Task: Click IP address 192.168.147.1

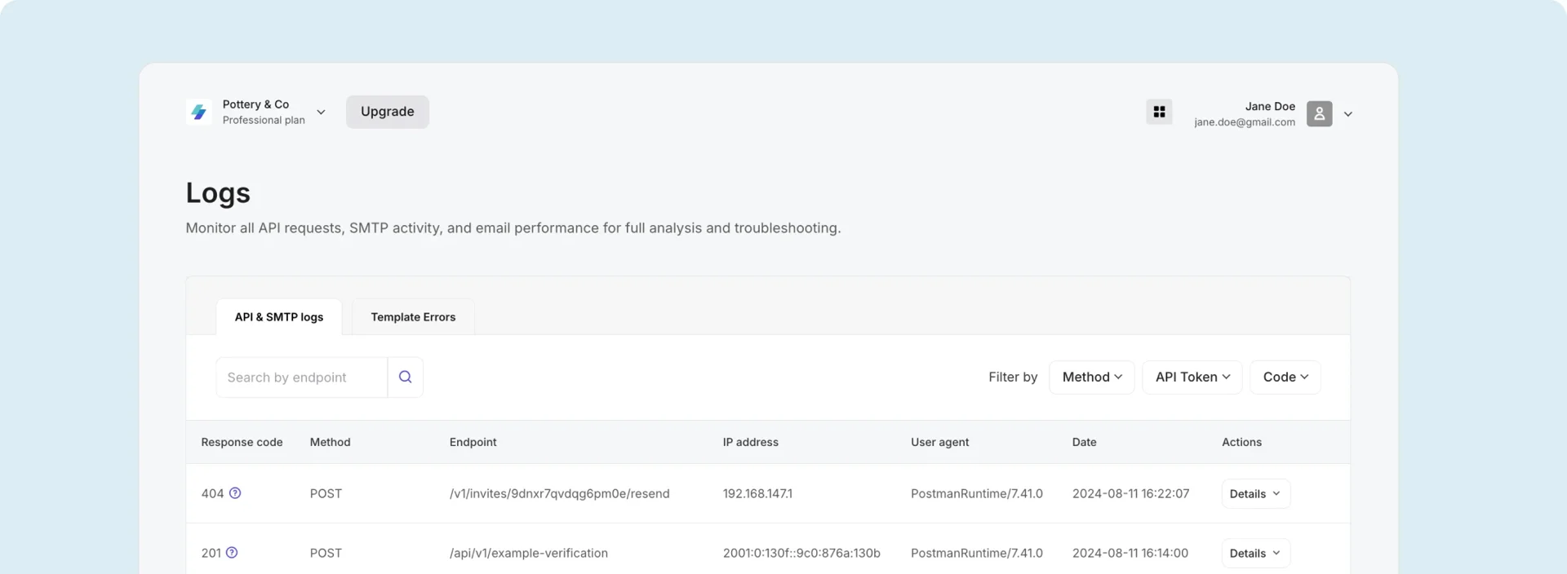Action: coord(757,493)
